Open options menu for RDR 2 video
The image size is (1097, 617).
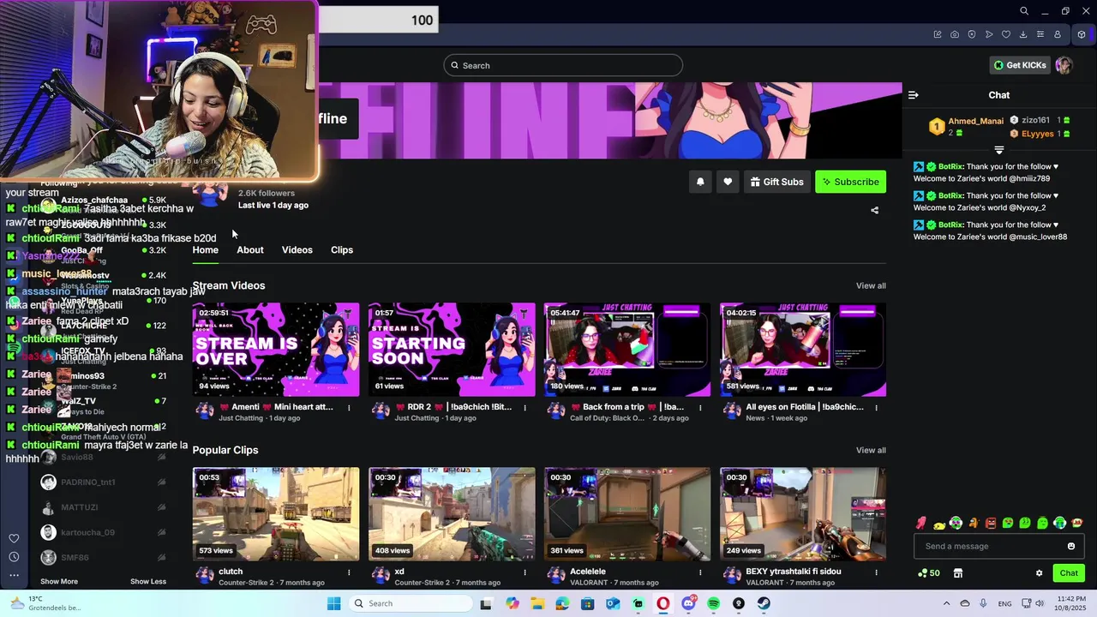pyautogui.click(x=525, y=407)
